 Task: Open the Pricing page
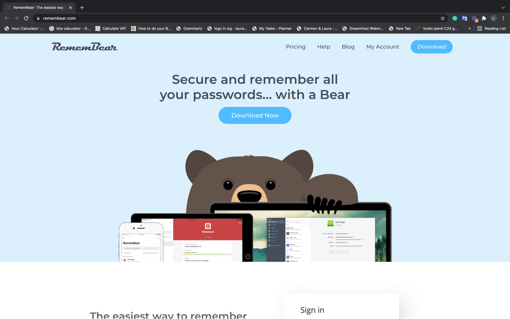[x=296, y=47]
